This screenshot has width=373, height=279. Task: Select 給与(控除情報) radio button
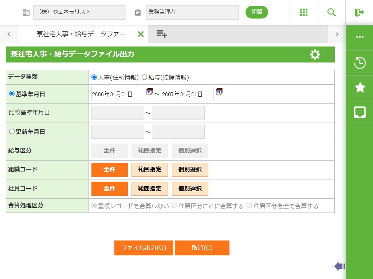(x=144, y=77)
